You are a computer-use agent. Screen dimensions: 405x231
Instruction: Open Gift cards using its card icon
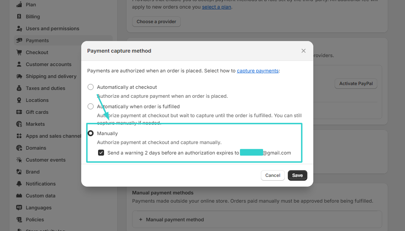[18, 112]
